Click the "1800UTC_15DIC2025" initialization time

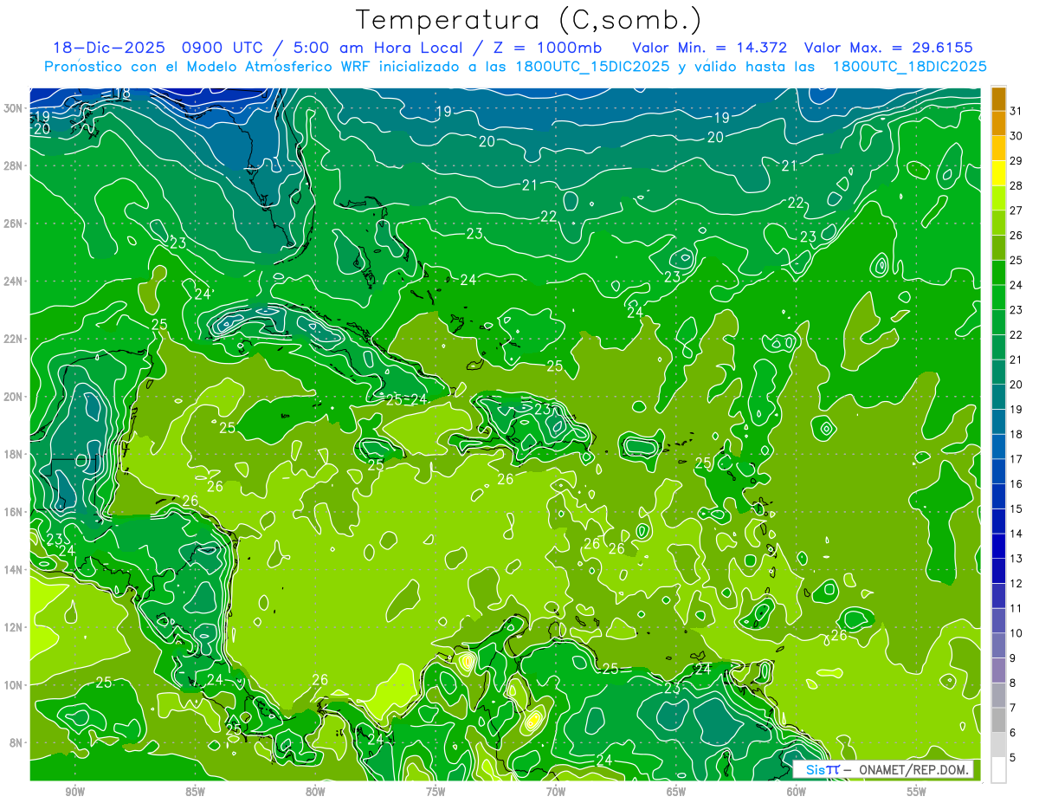(590, 67)
